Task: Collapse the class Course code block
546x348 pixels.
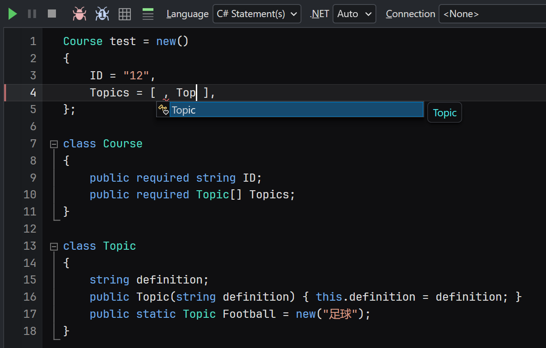Action: click(x=54, y=144)
